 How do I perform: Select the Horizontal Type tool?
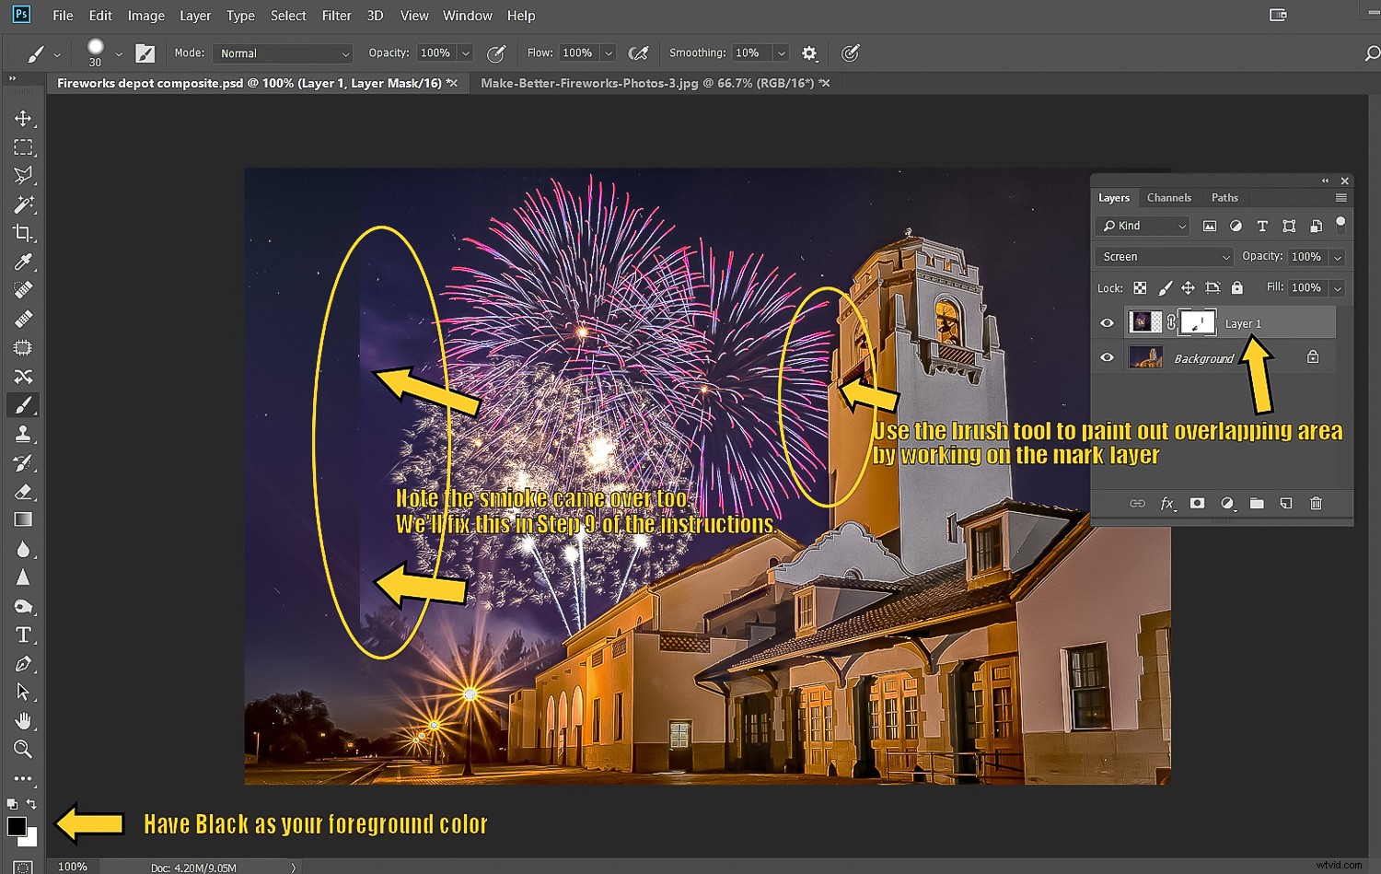pyautogui.click(x=23, y=635)
